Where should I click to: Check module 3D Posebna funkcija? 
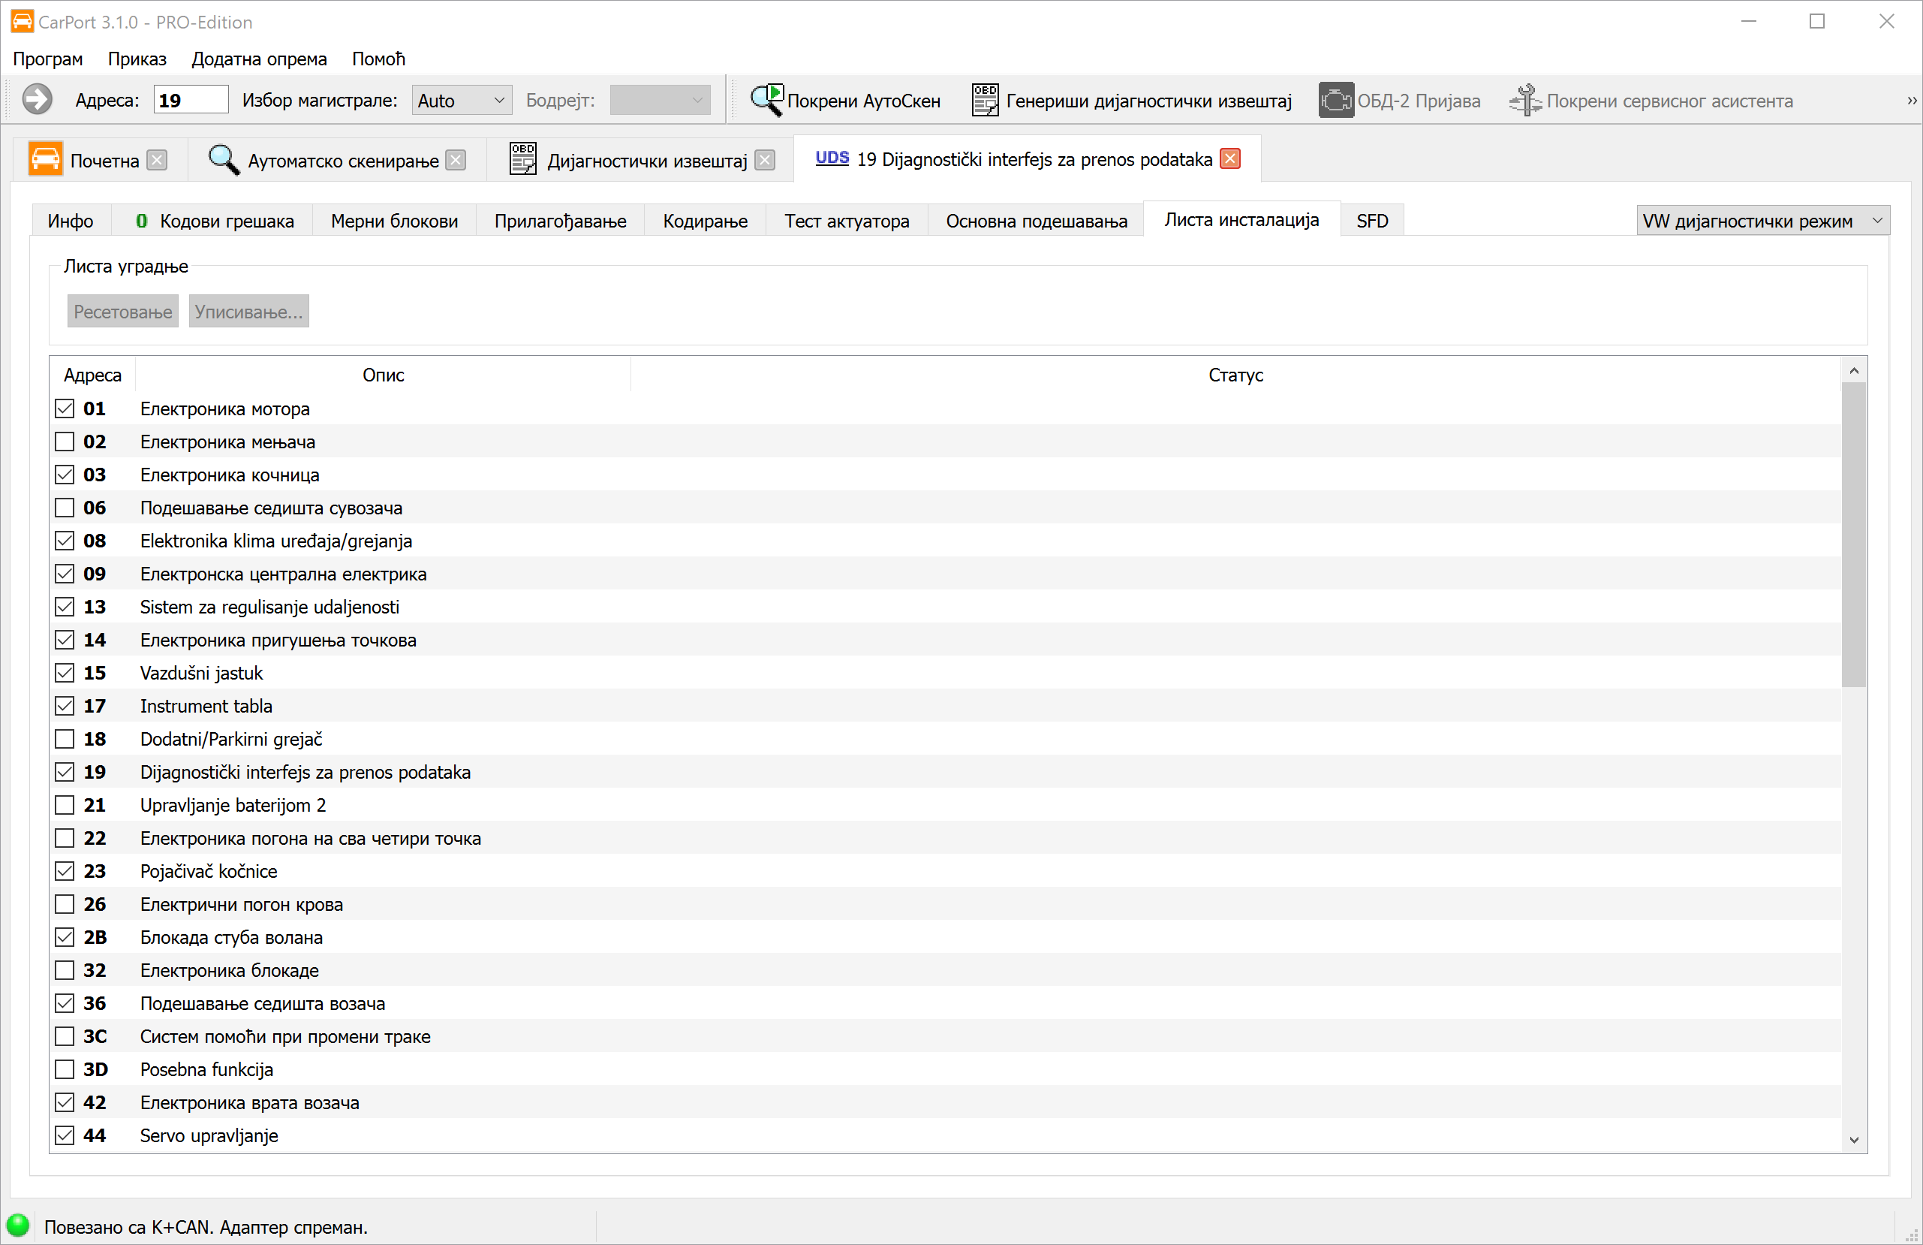[65, 1069]
